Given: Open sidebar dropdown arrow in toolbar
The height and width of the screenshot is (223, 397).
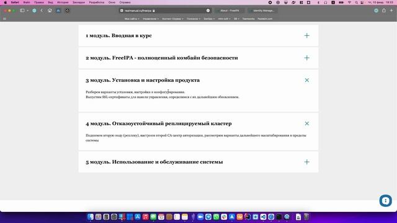Looking at the screenshot, I should click(x=27, y=11).
